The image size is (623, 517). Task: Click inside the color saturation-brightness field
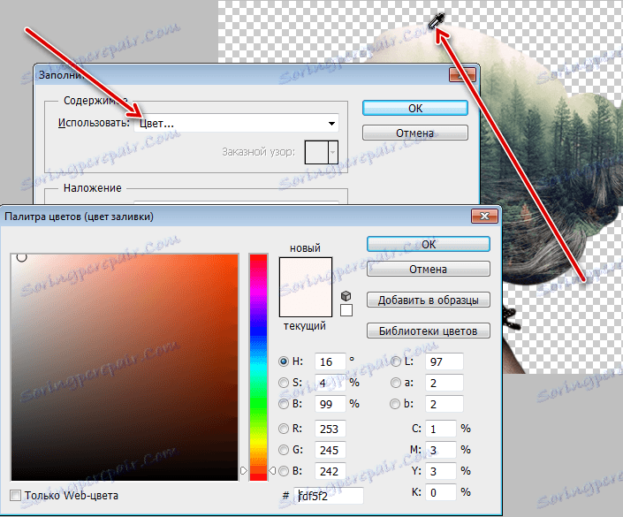tap(125, 368)
